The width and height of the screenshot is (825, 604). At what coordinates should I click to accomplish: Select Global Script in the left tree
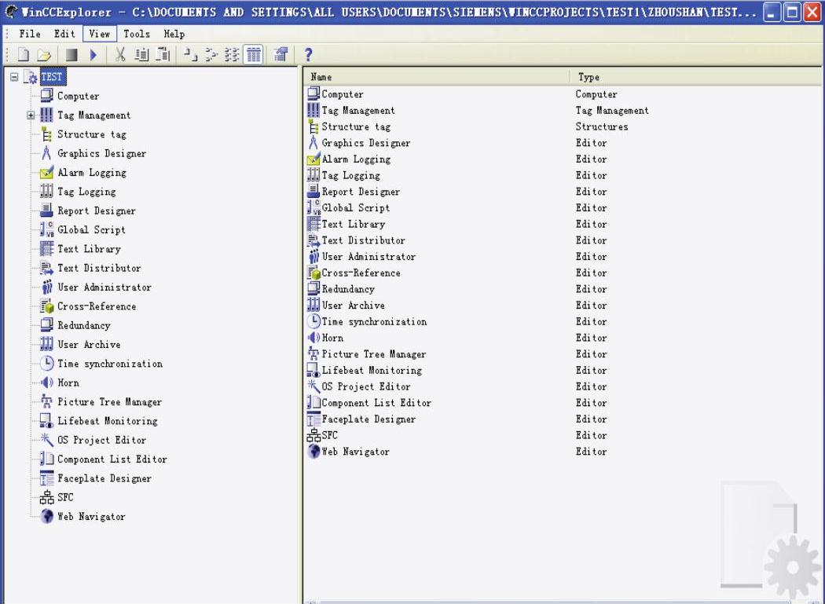click(90, 230)
